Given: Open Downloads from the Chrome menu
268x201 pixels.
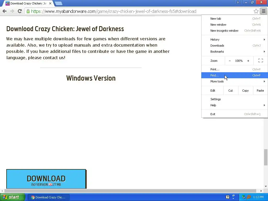Looking at the screenshot, I should coord(234,46).
